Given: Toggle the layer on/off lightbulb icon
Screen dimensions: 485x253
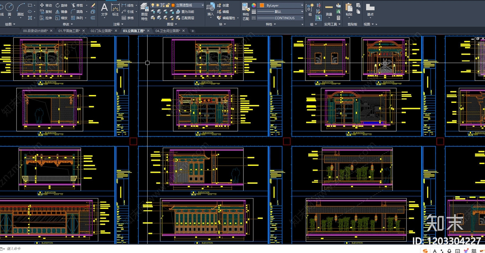Looking at the screenshot, I should pos(153,5).
